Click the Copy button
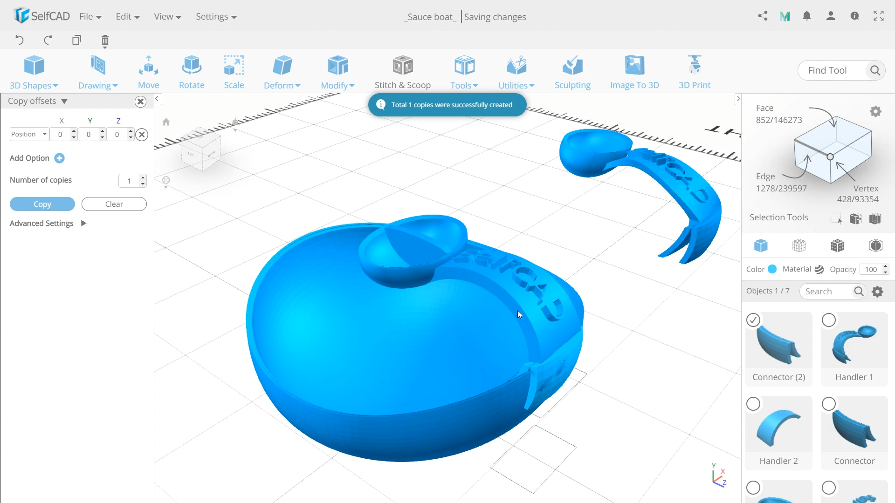The height and width of the screenshot is (503, 895). (x=42, y=204)
